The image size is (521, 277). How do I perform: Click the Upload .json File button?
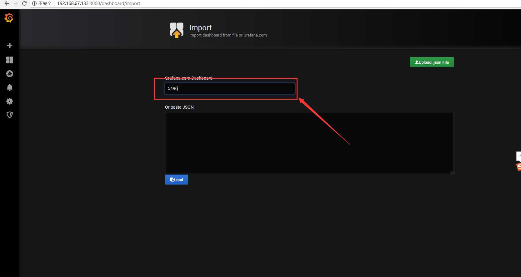coord(432,62)
